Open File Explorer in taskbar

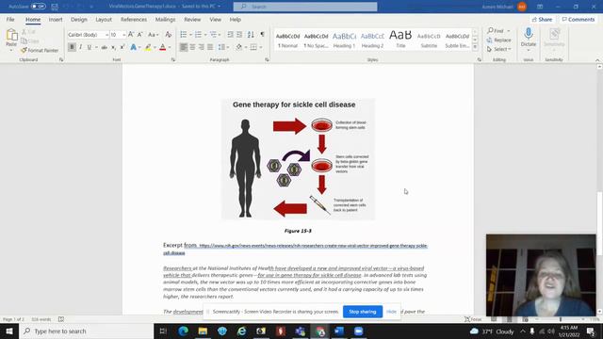tap(203, 331)
